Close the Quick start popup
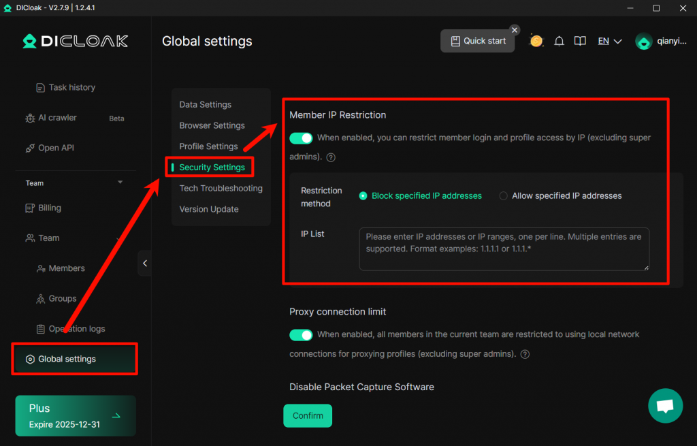 pos(515,30)
